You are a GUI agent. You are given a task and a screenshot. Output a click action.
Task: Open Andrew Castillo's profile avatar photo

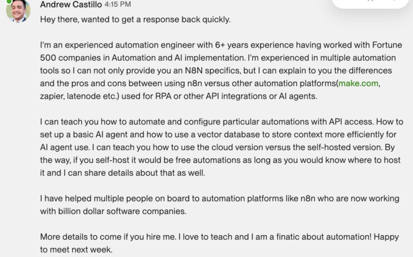pos(18,11)
